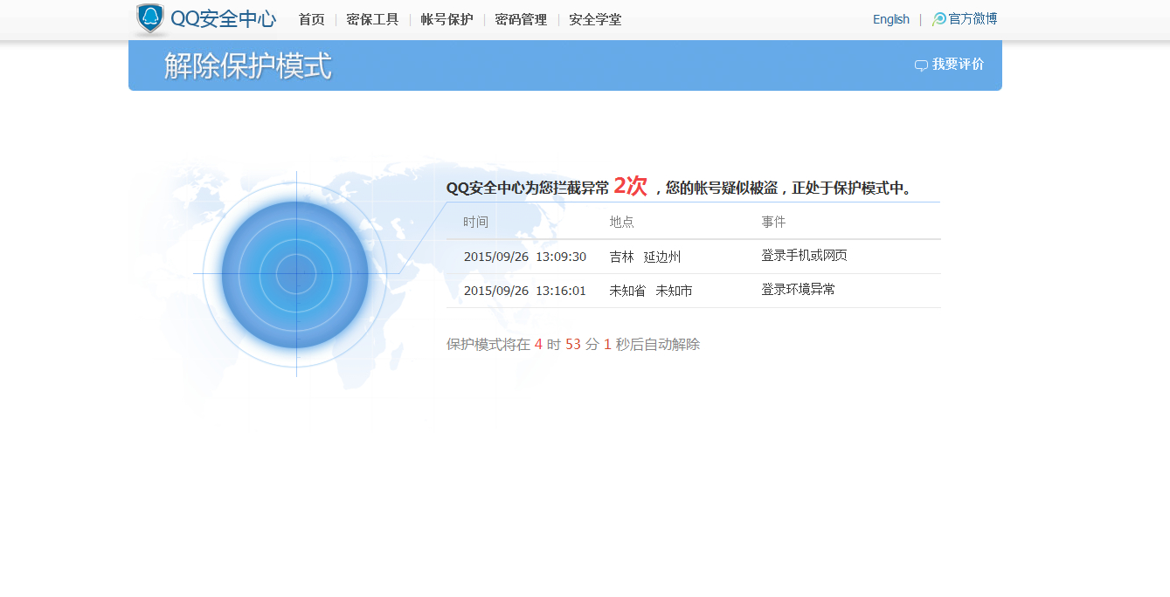This screenshot has width=1170, height=597.
Task: Click the event 登录环境异常
Action: pyautogui.click(x=798, y=290)
